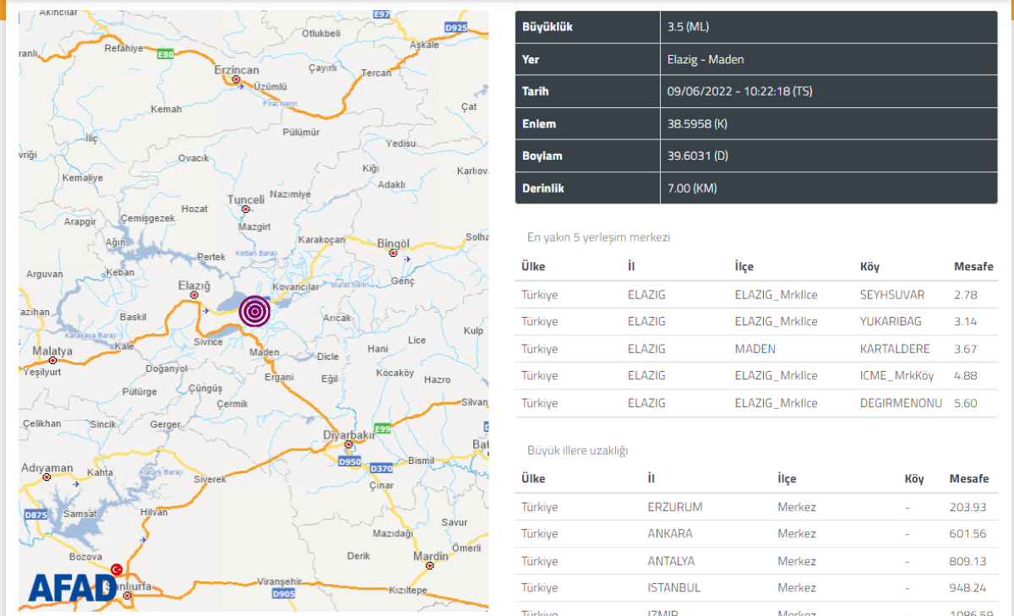Click the Büyüklük value 3.5 (ML)

pyautogui.click(x=688, y=27)
